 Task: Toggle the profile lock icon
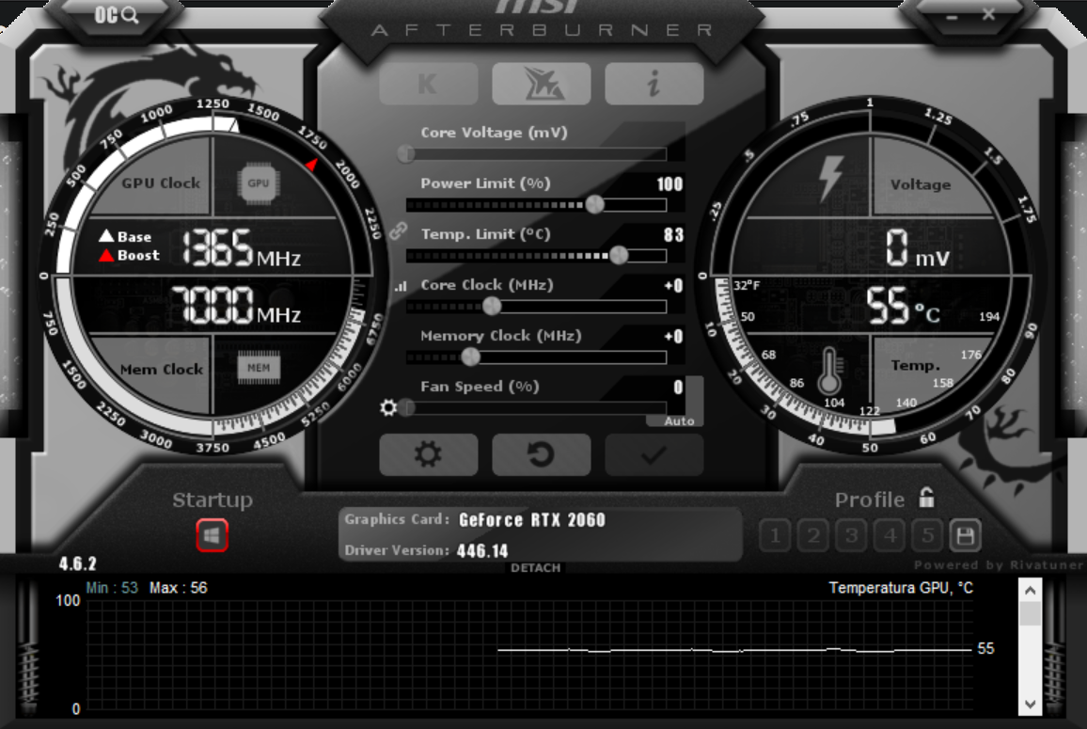tap(927, 497)
